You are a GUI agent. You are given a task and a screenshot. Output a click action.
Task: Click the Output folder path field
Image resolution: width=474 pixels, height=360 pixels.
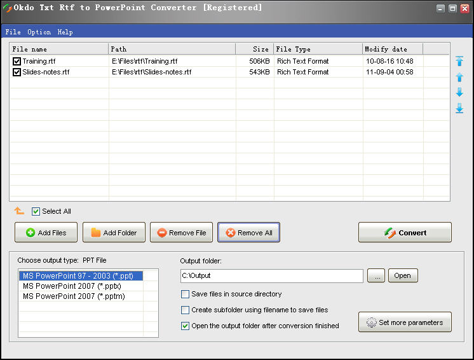(272, 276)
